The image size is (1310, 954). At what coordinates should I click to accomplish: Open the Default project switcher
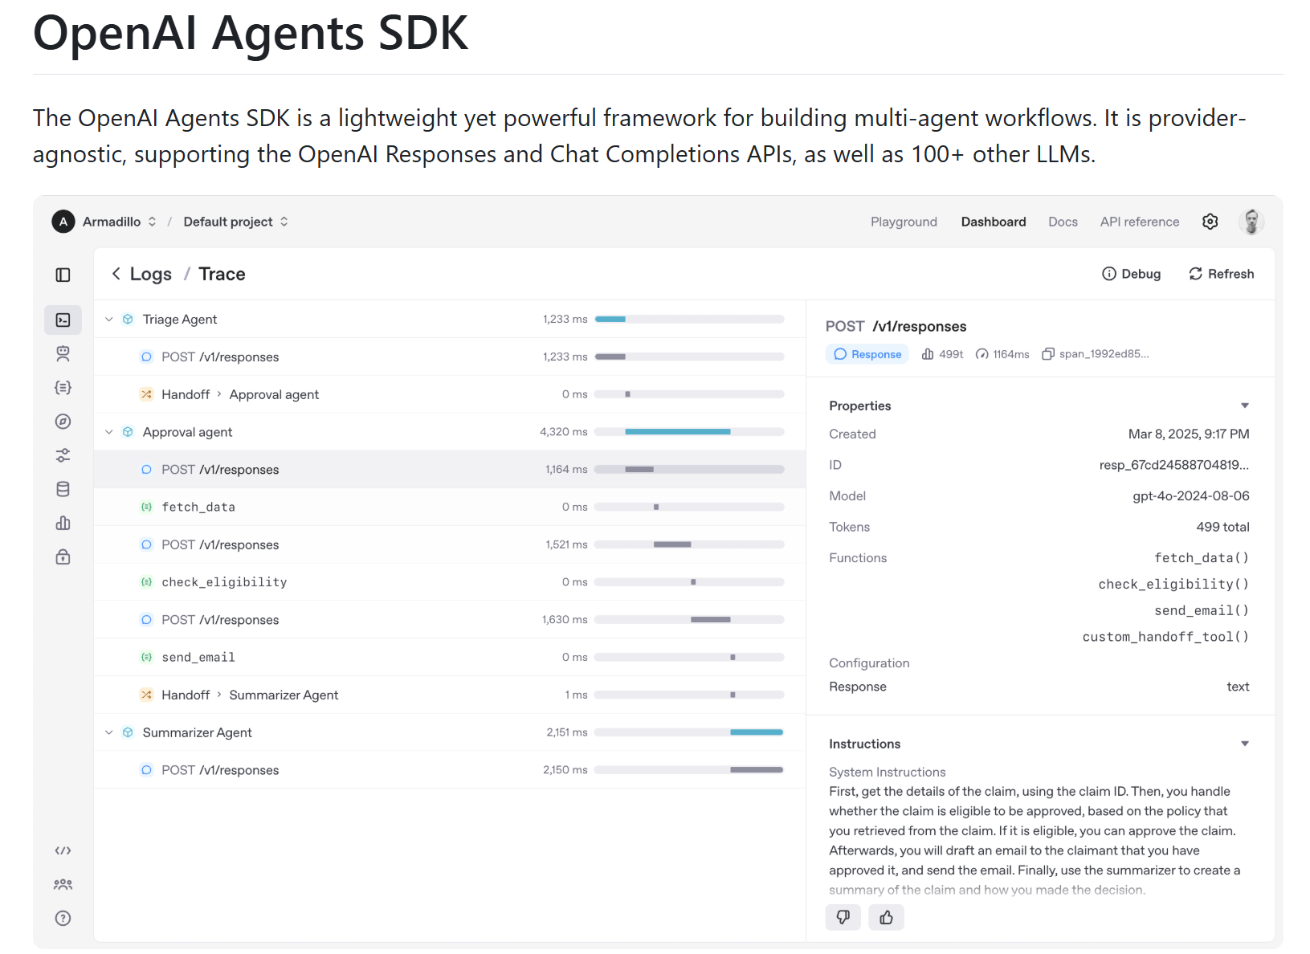236,222
